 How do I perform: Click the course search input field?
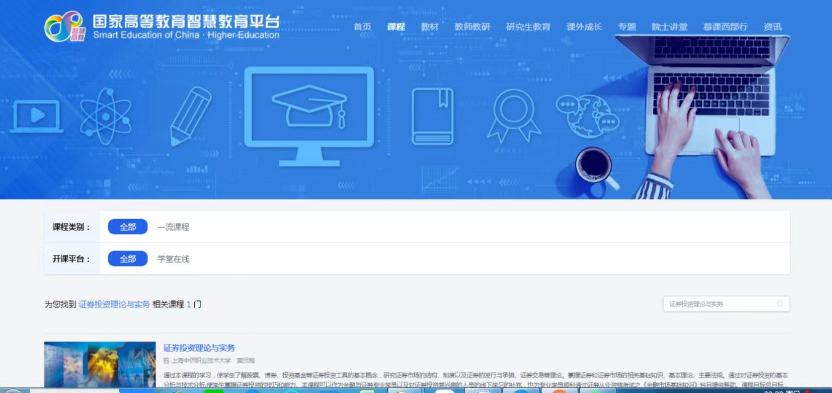(x=719, y=304)
